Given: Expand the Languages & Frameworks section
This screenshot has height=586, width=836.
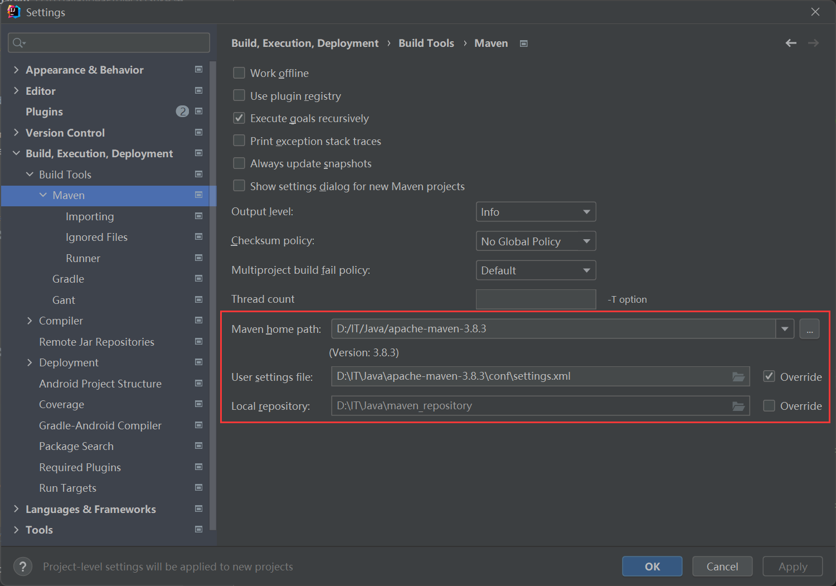Looking at the screenshot, I should (x=16, y=508).
